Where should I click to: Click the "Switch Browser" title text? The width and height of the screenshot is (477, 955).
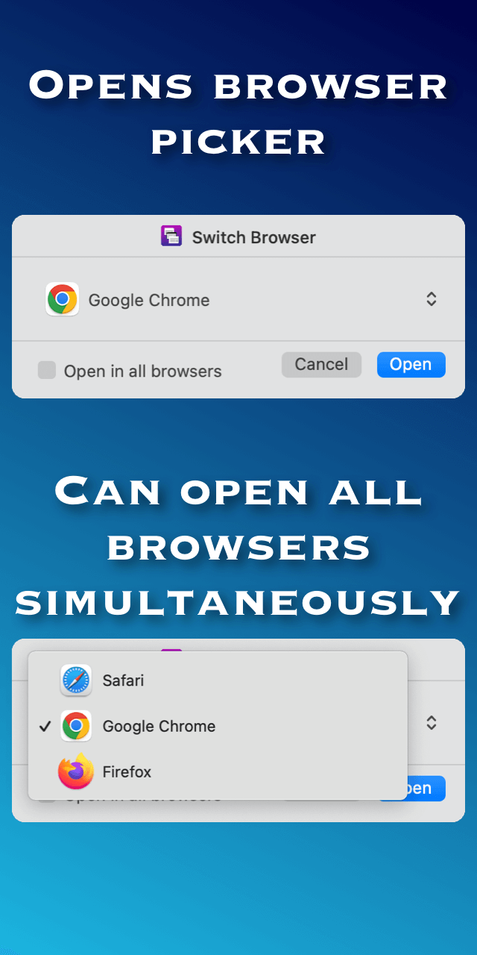(253, 237)
